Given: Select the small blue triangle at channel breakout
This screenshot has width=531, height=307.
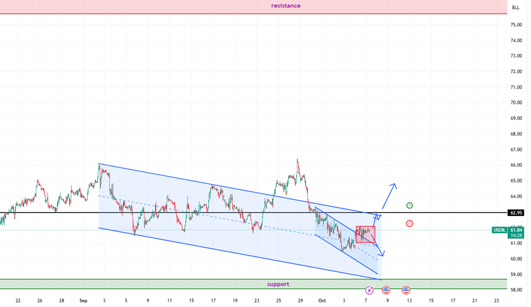Looking at the screenshot, I should (x=378, y=216).
